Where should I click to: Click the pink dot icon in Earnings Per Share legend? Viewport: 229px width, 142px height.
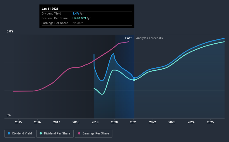[x=79, y=133]
